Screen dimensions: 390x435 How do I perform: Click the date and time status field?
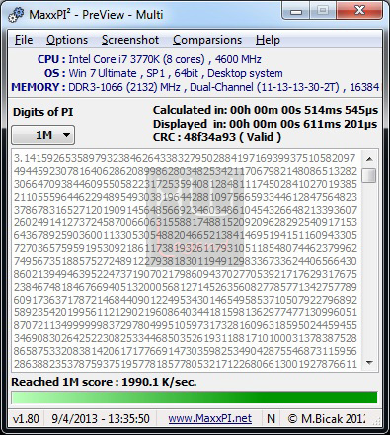pos(101,418)
